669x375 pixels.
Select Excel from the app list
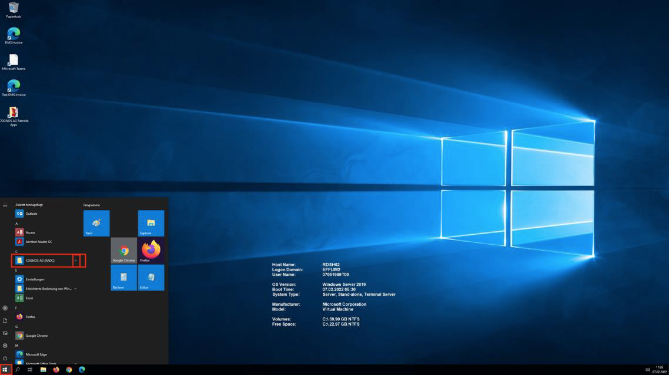(29, 298)
